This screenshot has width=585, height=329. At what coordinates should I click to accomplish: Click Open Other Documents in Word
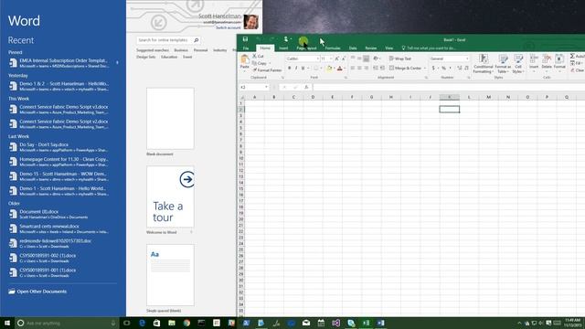(x=37, y=292)
